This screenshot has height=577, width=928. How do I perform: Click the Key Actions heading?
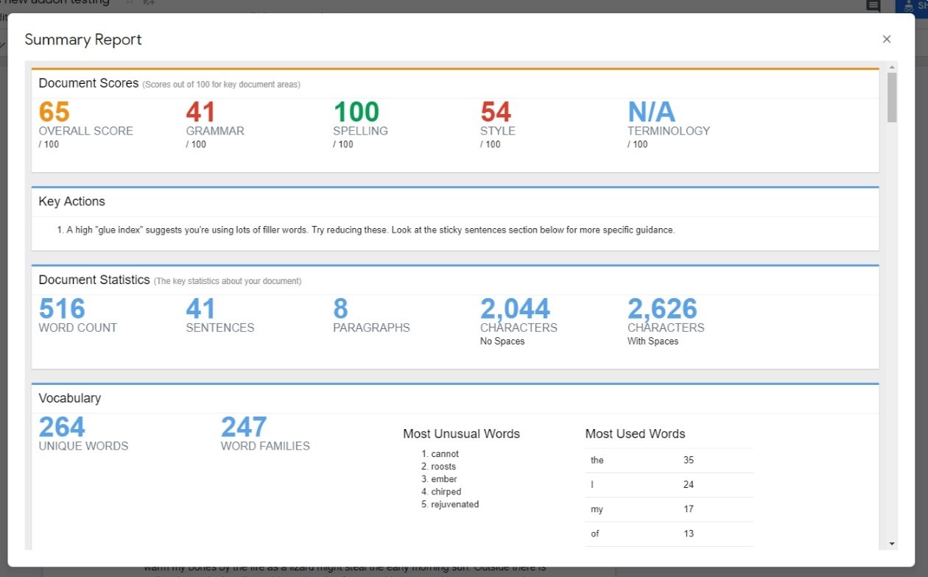click(x=71, y=202)
